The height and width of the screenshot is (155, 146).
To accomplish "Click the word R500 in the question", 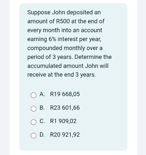I will point(63,21).
